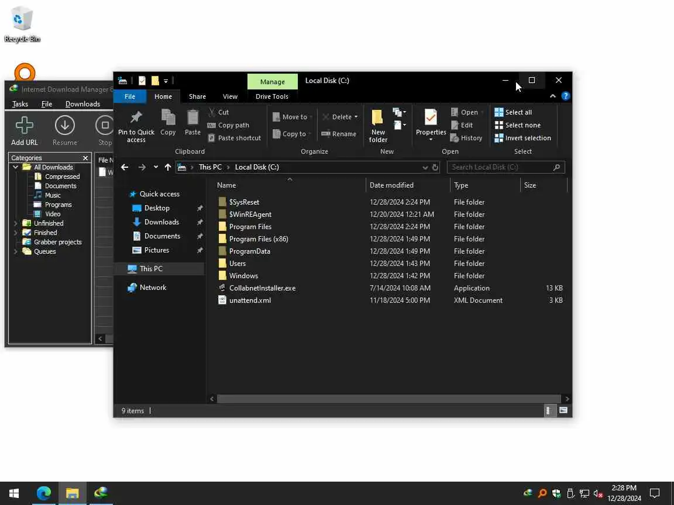Click Paste shortcut command
Screen dimensions: 674x505
tap(234, 138)
